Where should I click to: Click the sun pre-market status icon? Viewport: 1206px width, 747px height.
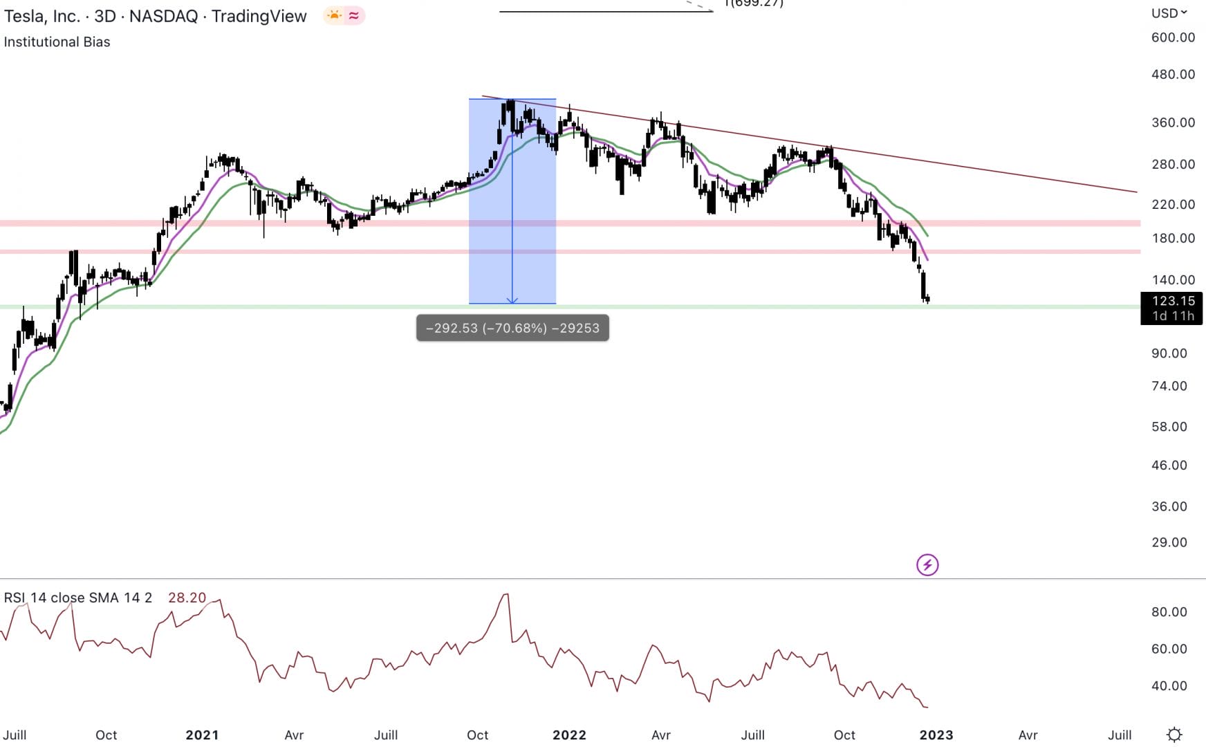(x=333, y=14)
